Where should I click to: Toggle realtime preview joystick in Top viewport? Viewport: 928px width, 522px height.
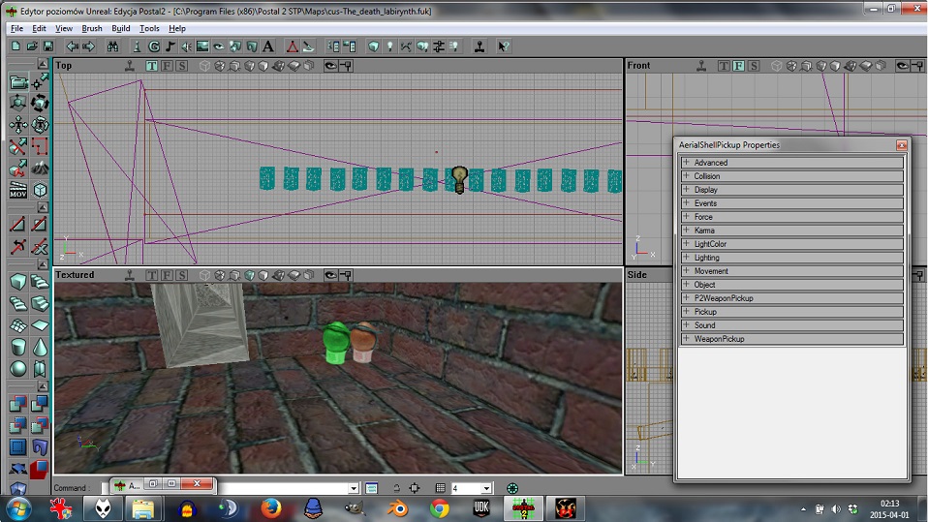(130, 66)
